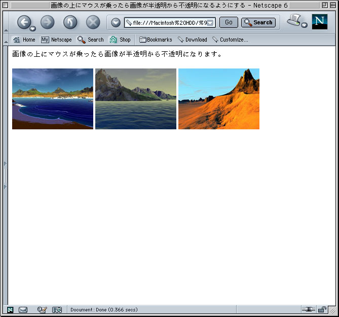Viewport: 339px width, 317px height.
Task: Click the blue ocean beach image
Action: pyautogui.click(x=53, y=99)
